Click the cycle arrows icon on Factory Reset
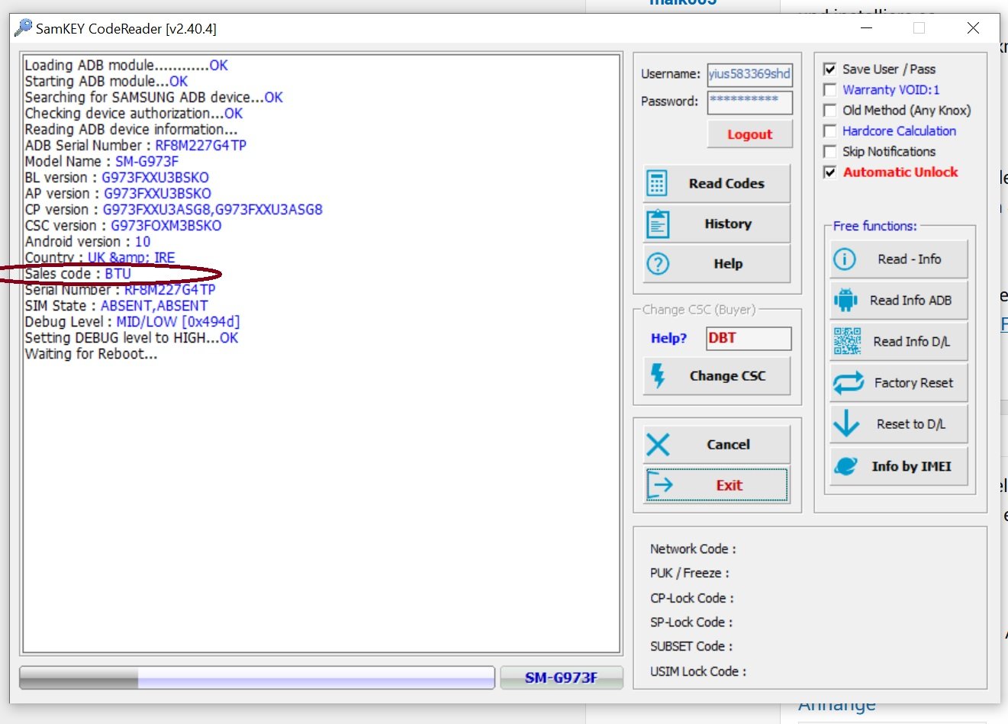 (x=848, y=383)
